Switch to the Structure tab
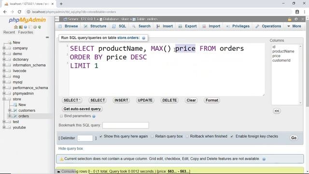The width and height of the screenshot is (309, 174). (95, 26)
